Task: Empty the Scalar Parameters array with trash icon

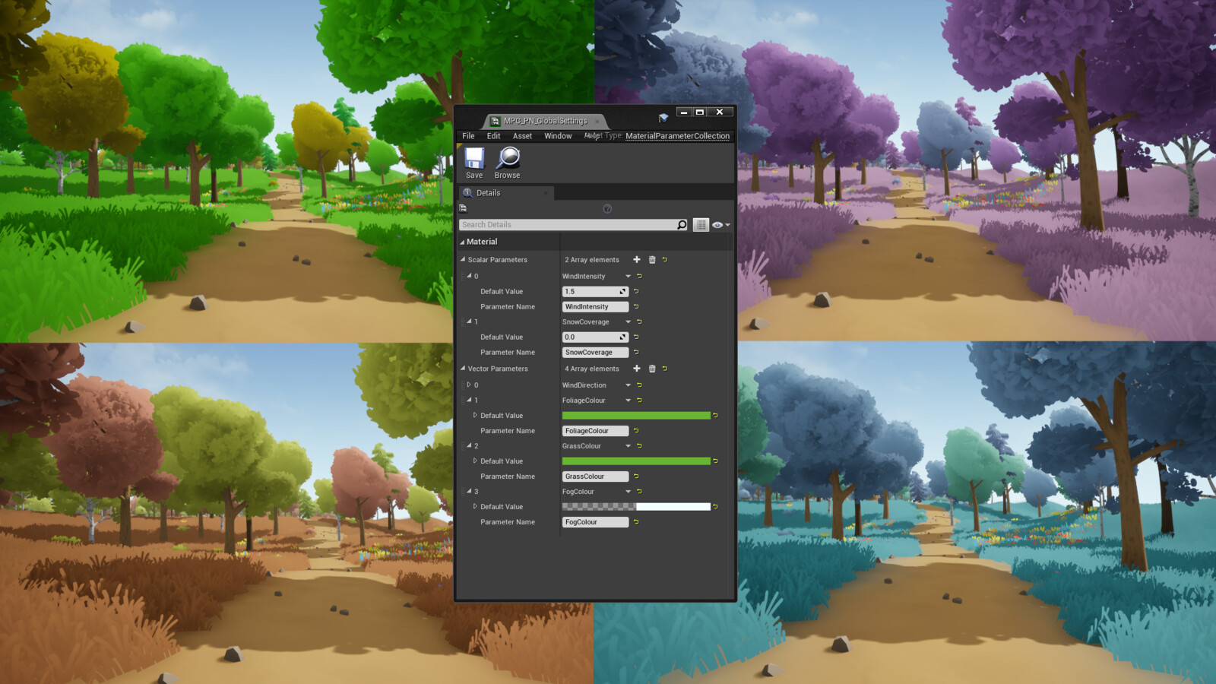Action: (x=652, y=260)
